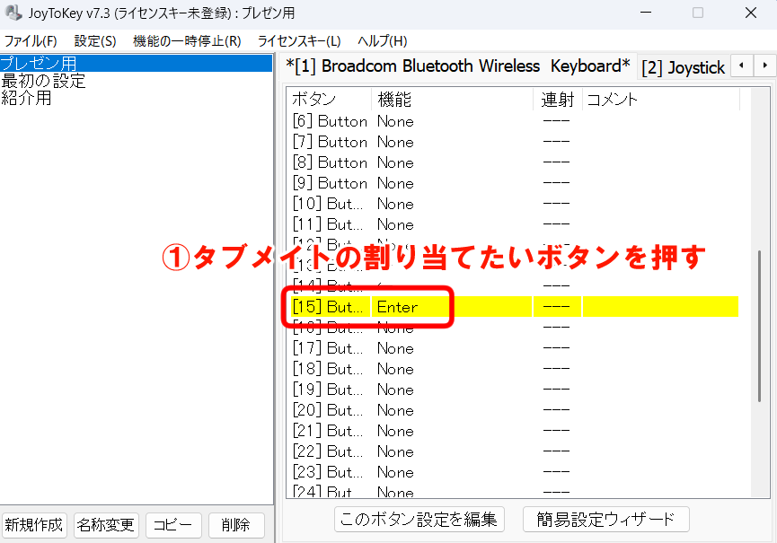Open the ファイル(F) menu
Image resolution: width=777 pixels, height=543 pixels.
pos(30,41)
